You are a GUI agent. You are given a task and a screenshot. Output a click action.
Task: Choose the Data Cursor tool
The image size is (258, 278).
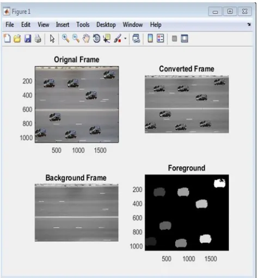[x=107, y=39]
